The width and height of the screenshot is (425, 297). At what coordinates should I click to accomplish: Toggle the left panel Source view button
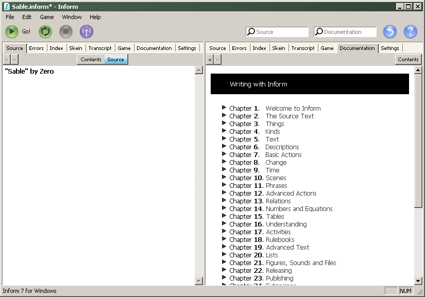pyautogui.click(x=116, y=60)
